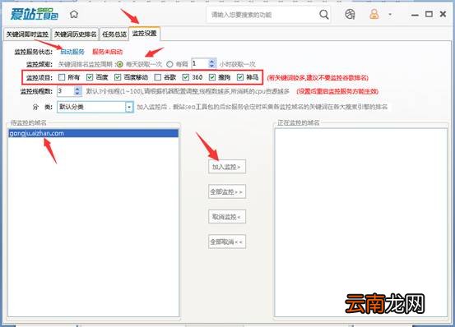Increase the monitoring thread count

click(x=77, y=89)
